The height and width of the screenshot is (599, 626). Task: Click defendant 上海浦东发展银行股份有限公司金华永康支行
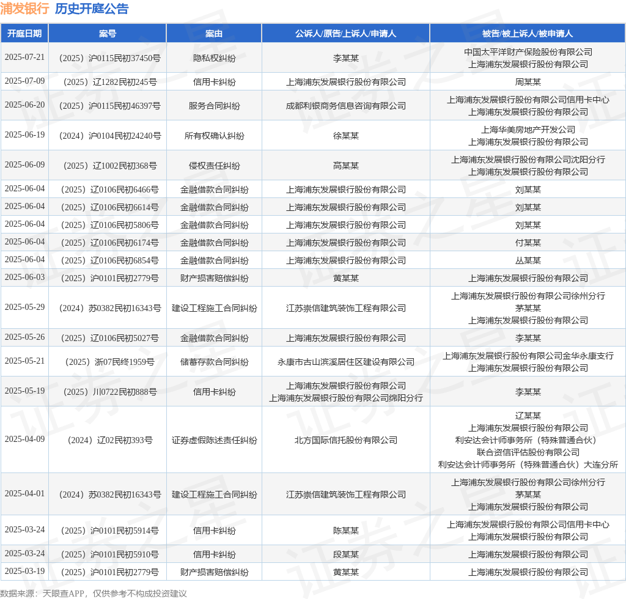528,356
